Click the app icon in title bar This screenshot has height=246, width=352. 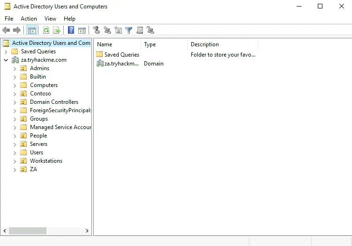click(x=7, y=7)
